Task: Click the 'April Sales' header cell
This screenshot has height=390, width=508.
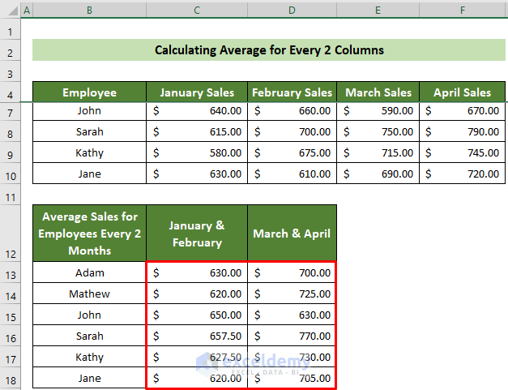Action: (463, 92)
